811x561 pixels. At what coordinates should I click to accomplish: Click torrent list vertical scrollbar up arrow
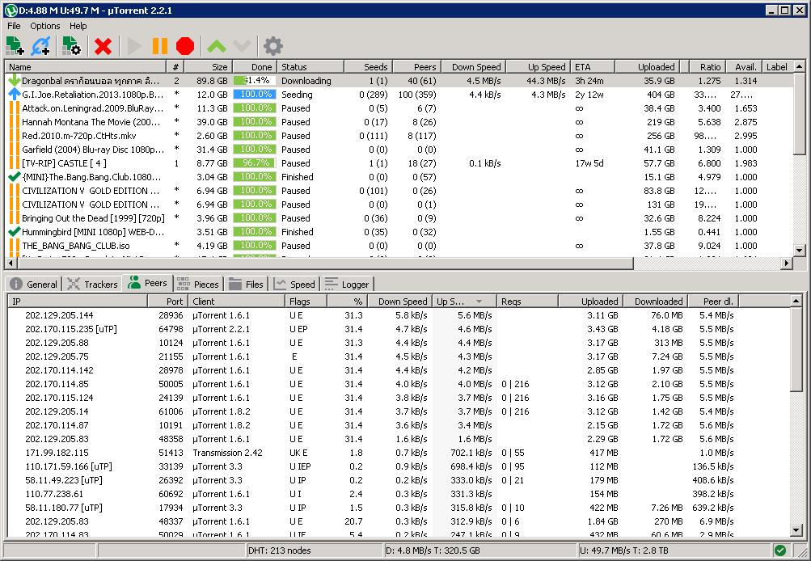(x=800, y=67)
